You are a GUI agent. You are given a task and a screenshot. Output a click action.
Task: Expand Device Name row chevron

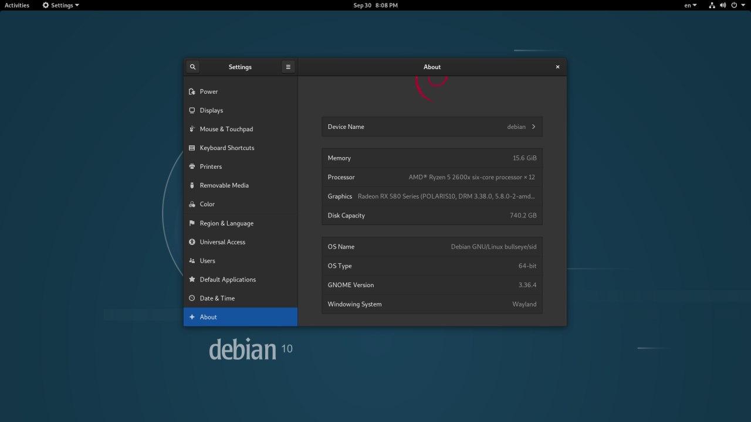[533, 127]
